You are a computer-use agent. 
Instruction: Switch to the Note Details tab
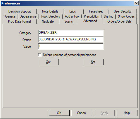(50, 11)
